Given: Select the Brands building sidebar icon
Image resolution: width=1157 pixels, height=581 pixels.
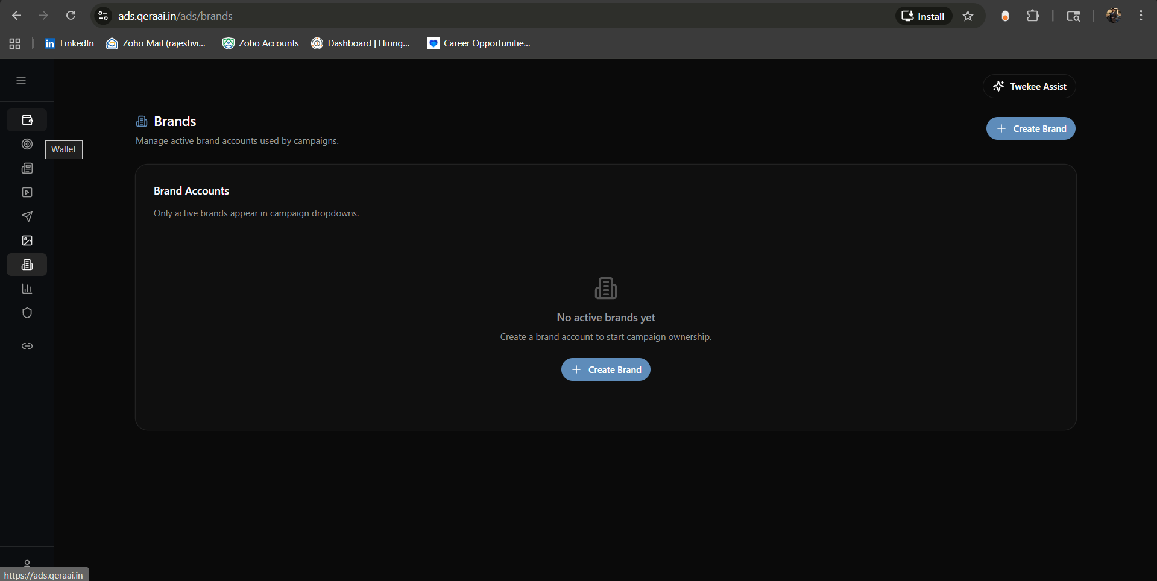Looking at the screenshot, I should pos(27,265).
